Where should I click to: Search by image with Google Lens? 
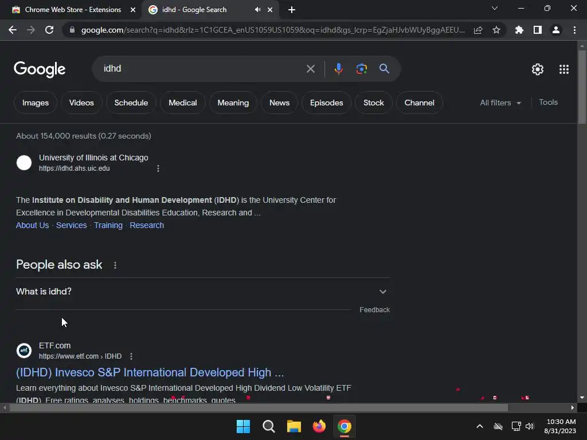coord(361,69)
